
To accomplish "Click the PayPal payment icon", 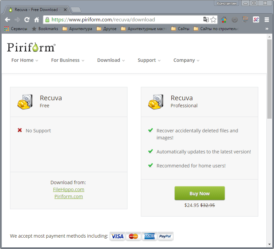I will coord(166,236).
